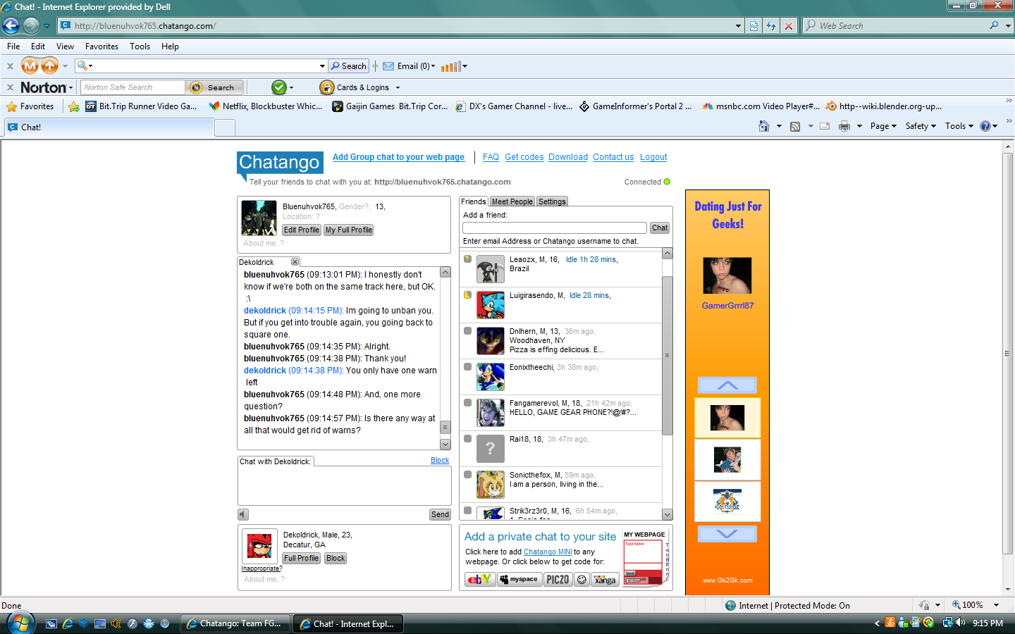This screenshot has height=634, width=1015.
Task: Click the Email envelope icon
Action: [388, 66]
